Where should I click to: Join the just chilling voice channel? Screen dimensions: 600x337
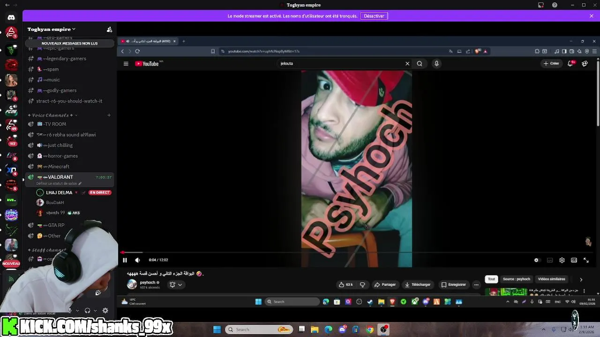69,145
